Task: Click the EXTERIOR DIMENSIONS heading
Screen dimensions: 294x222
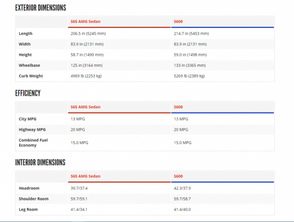Action: pyautogui.click(x=40, y=8)
